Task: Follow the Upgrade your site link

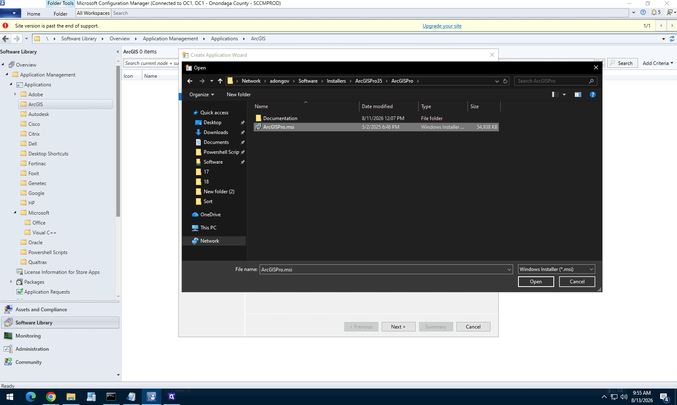Action: pos(442,26)
